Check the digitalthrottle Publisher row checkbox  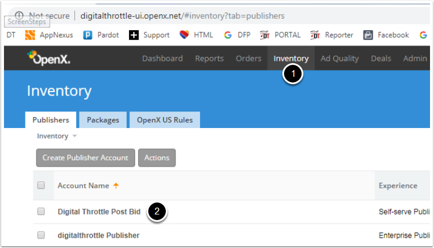click(x=41, y=235)
